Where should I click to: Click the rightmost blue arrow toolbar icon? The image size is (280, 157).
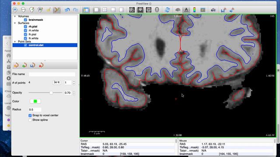tap(232, 10)
